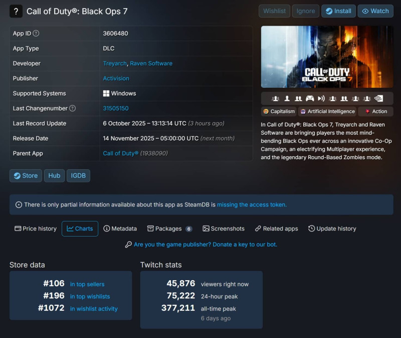Image resolution: width=401 pixels, height=338 pixels.
Task: Click the App ID help question icon
Action: coord(36,34)
